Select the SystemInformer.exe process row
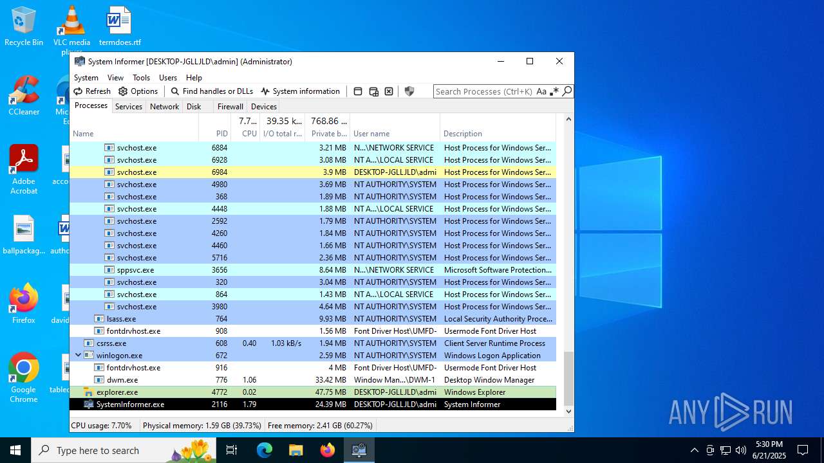Image resolution: width=824 pixels, height=463 pixels. 313,404
